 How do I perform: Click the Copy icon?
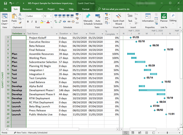[x=20, y=19]
